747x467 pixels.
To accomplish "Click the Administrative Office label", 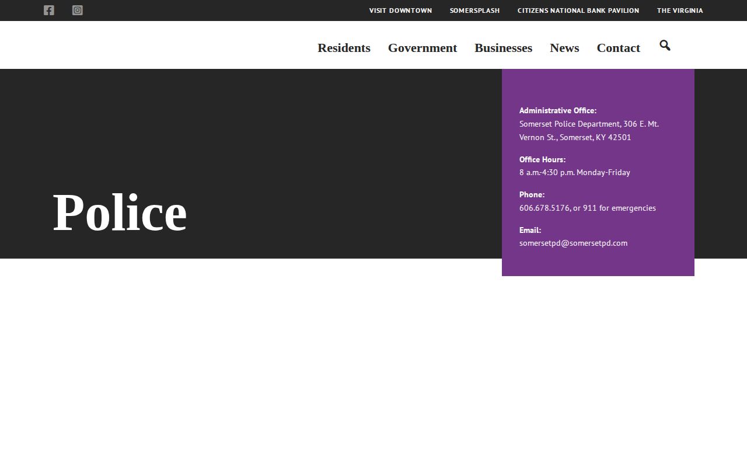I will pos(558,110).
